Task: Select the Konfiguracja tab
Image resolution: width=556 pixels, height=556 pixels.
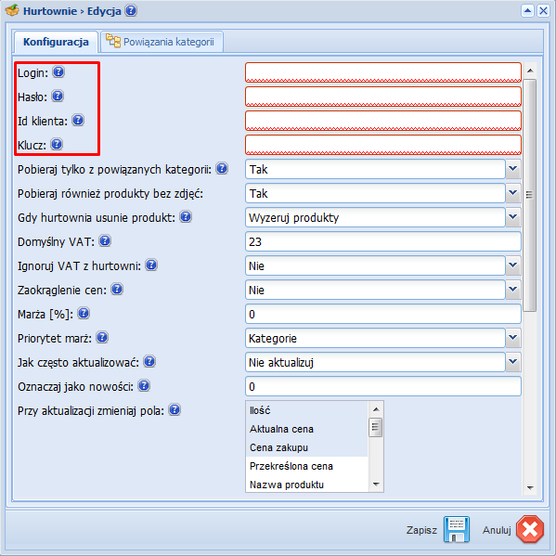Action: coord(56,42)
